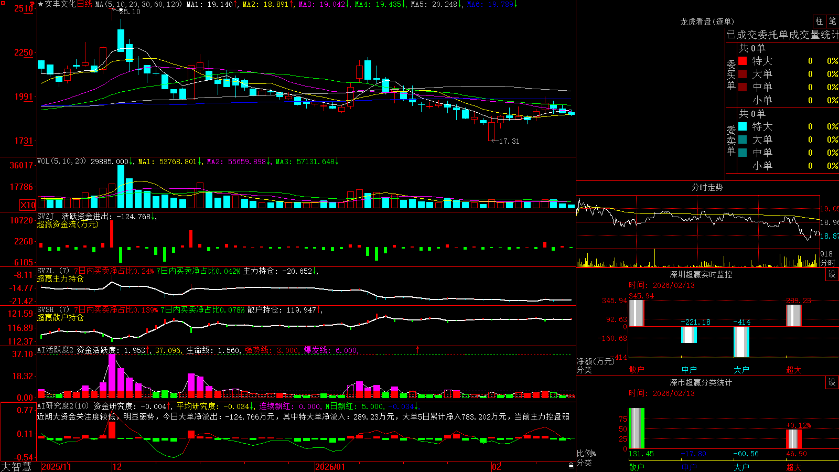Click the MA(5,10,20,30,60,120) indicator parameters
Screen dimensions: 839x472
tap(138, 4)
